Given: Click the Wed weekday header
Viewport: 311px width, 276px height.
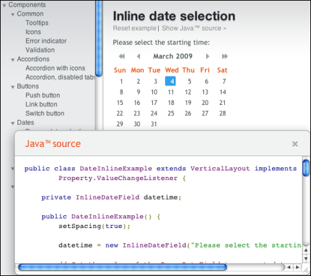Looking at the screenshot, I should tap(172, 70).
